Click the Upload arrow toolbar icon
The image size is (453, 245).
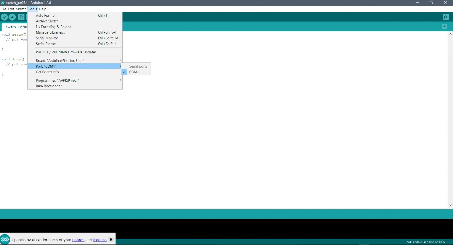click(12, 17)
